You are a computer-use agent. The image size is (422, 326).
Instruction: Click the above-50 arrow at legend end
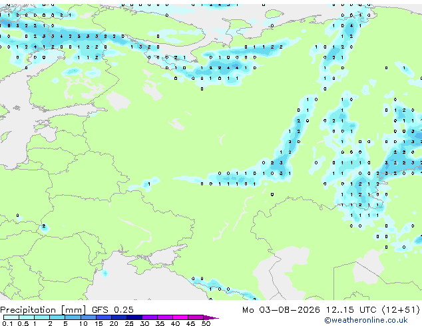coord(211,317)
